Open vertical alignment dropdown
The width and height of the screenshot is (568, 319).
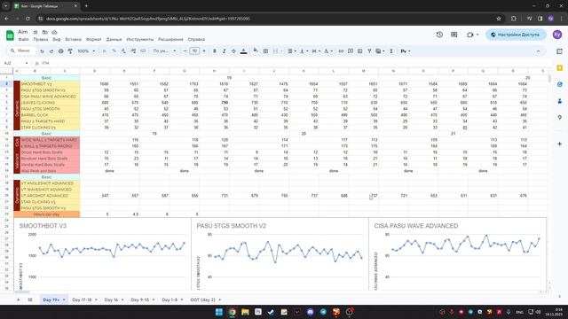pyautogui.click(x=304, y=51)
